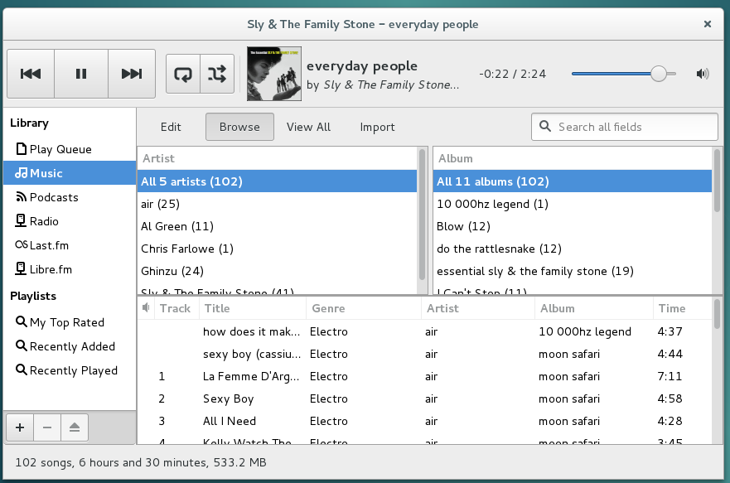
Task: Select Music in the Library sidebar
Action: pos(70,173)
